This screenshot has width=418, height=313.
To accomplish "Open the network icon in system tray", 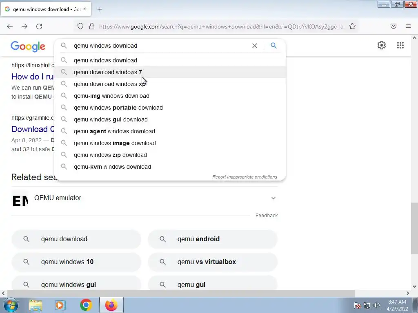I will [367, 305].
